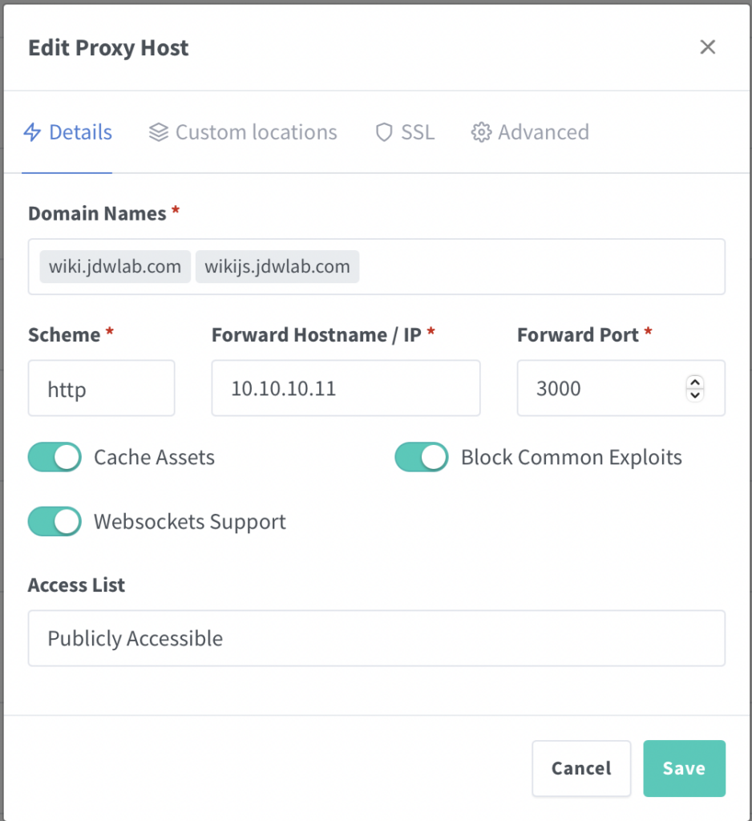This screenshot has height=821, width=752.
Task: Select the wikijs.jdwlab.com domain tag
Action: [x=277, y=266]
